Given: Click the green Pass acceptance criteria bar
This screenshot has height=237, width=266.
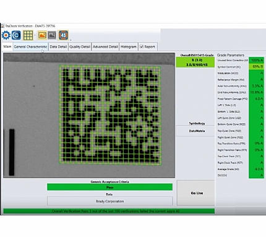Looking at the screenshot, I should [x=109, y=187].
